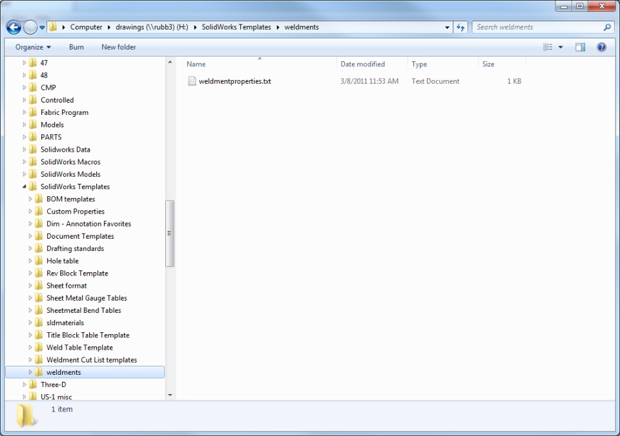Select the CMP folder
The image size is (620, 436).
48,88
